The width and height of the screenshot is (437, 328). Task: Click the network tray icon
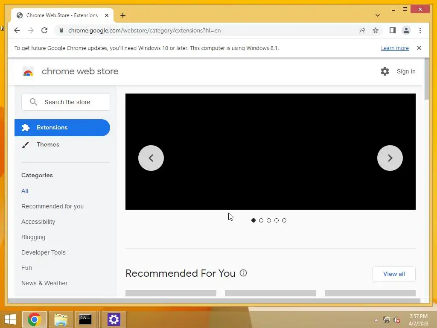tap(386, 320)
